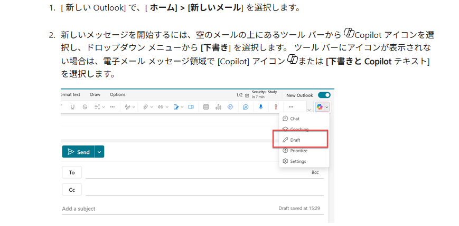Open the Signature dropdown arrow
The image size is (459, 226).
coord(182,107)
